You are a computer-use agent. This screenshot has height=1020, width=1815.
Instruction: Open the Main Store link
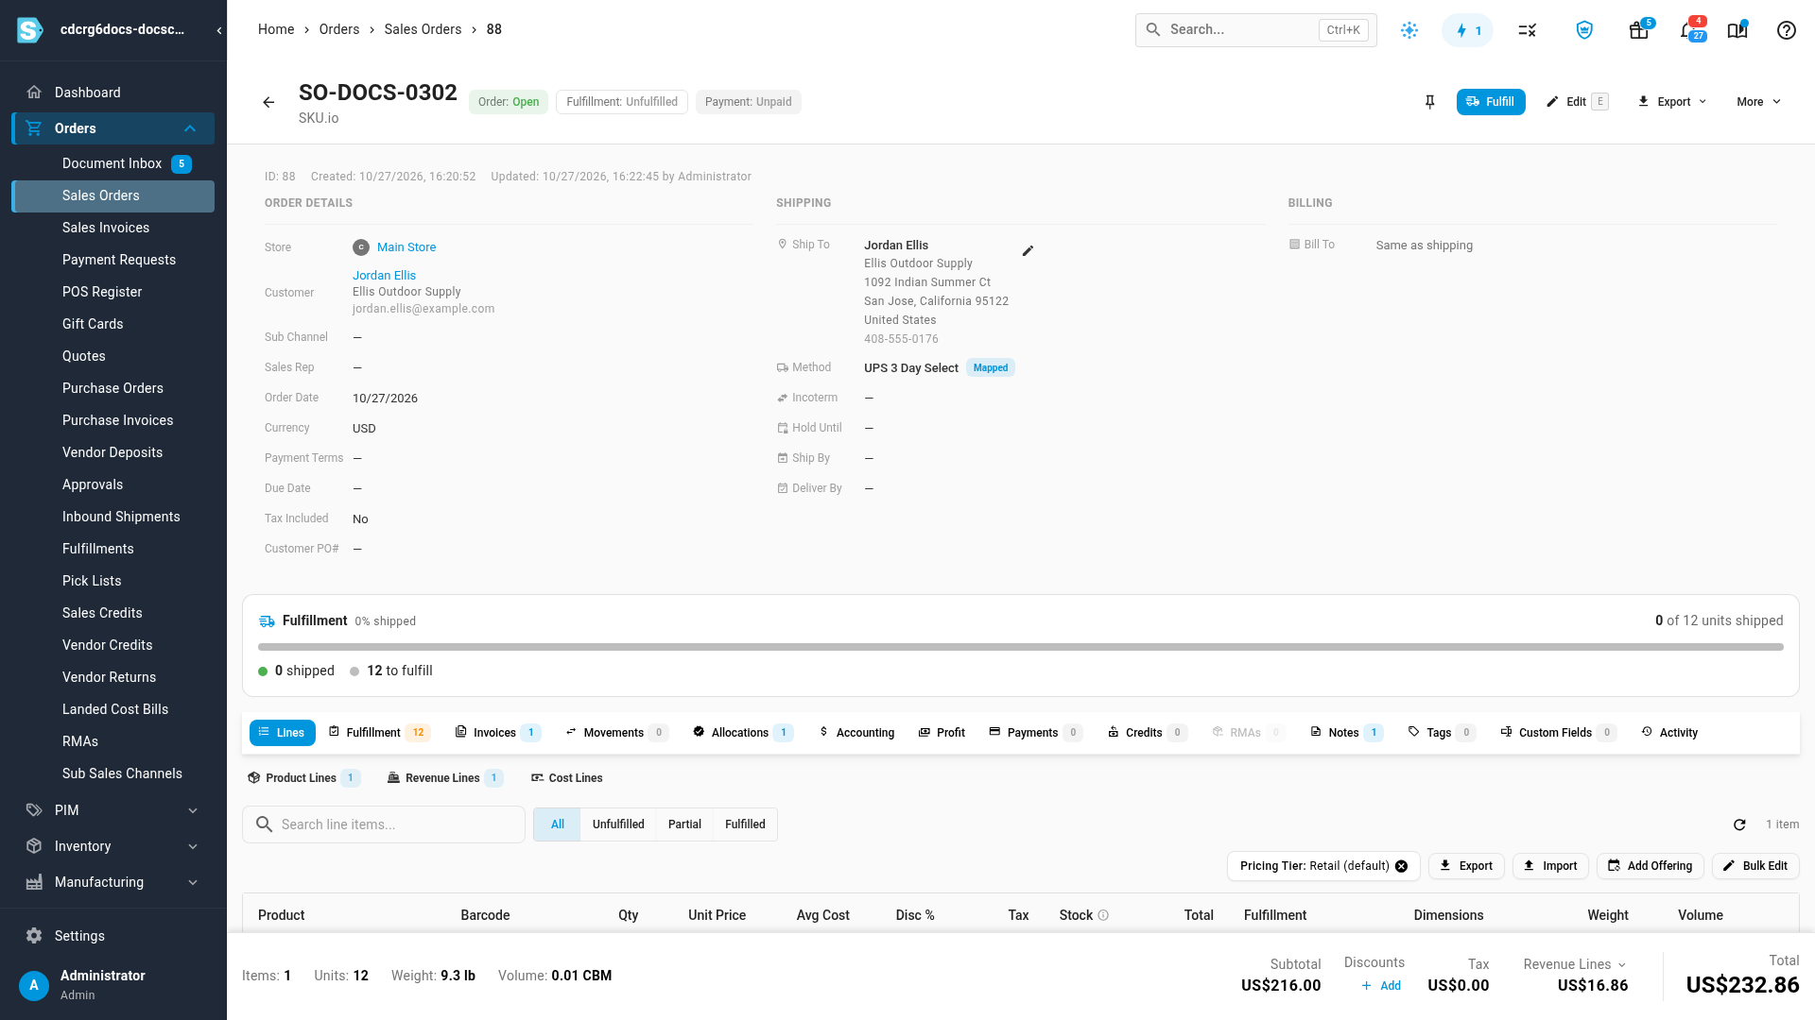pyautogui.click(x=406, y=247)
